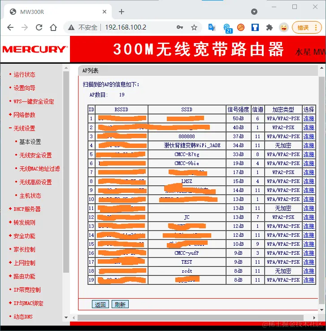Click the WiFi_3ADE SSID cell
326x331 pixels.
(x=187, y=145)
